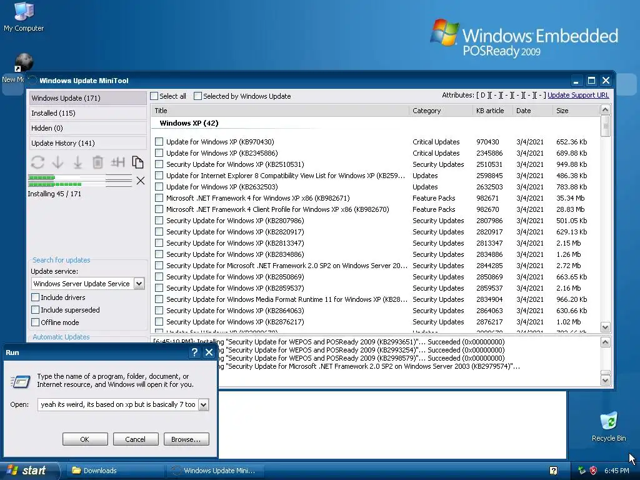Viewport: 640px width, 480px height.
Task: Switch to Downloads taskbar item
Action: click(x=115, y=471)
